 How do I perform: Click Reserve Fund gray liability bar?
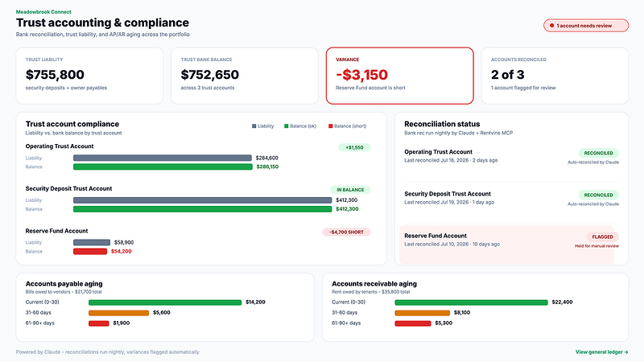pyautogui.click(x=92, y=242)
